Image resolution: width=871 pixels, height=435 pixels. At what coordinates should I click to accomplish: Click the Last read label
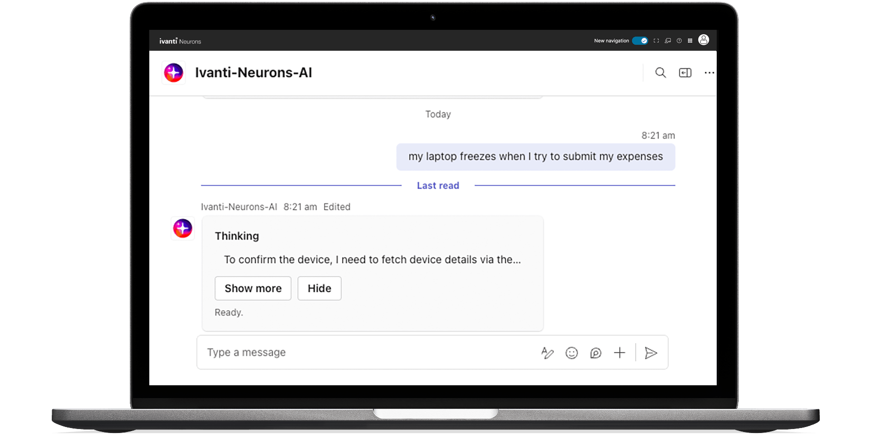(x=438, y=185)
